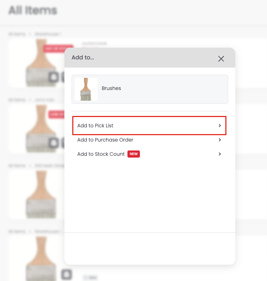This screenshot has width=267, height=281.
Task: Select the Brushes item name in dialog
Action: (111, 88)
